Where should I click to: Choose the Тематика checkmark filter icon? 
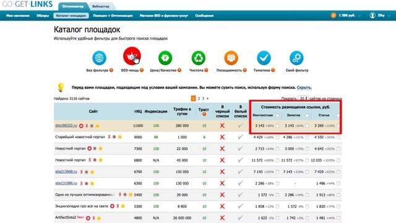pyautogui.click(x=264, y=58)
